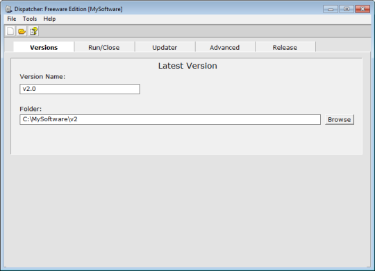
Task: Minimize the Dispatcher window
Action: click(x=331, y=9)
